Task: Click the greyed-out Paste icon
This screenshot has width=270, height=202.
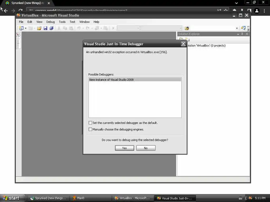Action: click(x=71, y=28)
